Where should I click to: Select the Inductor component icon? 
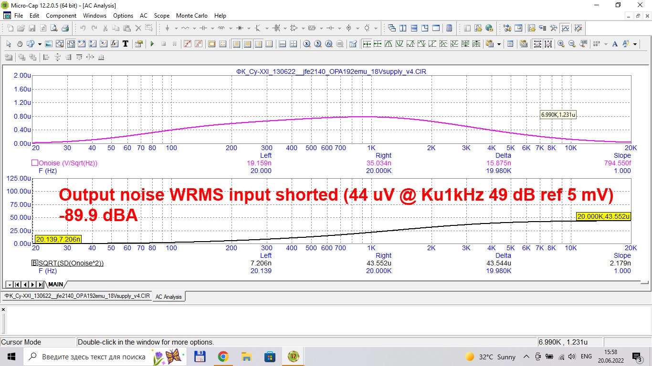[x=221, y=28]
